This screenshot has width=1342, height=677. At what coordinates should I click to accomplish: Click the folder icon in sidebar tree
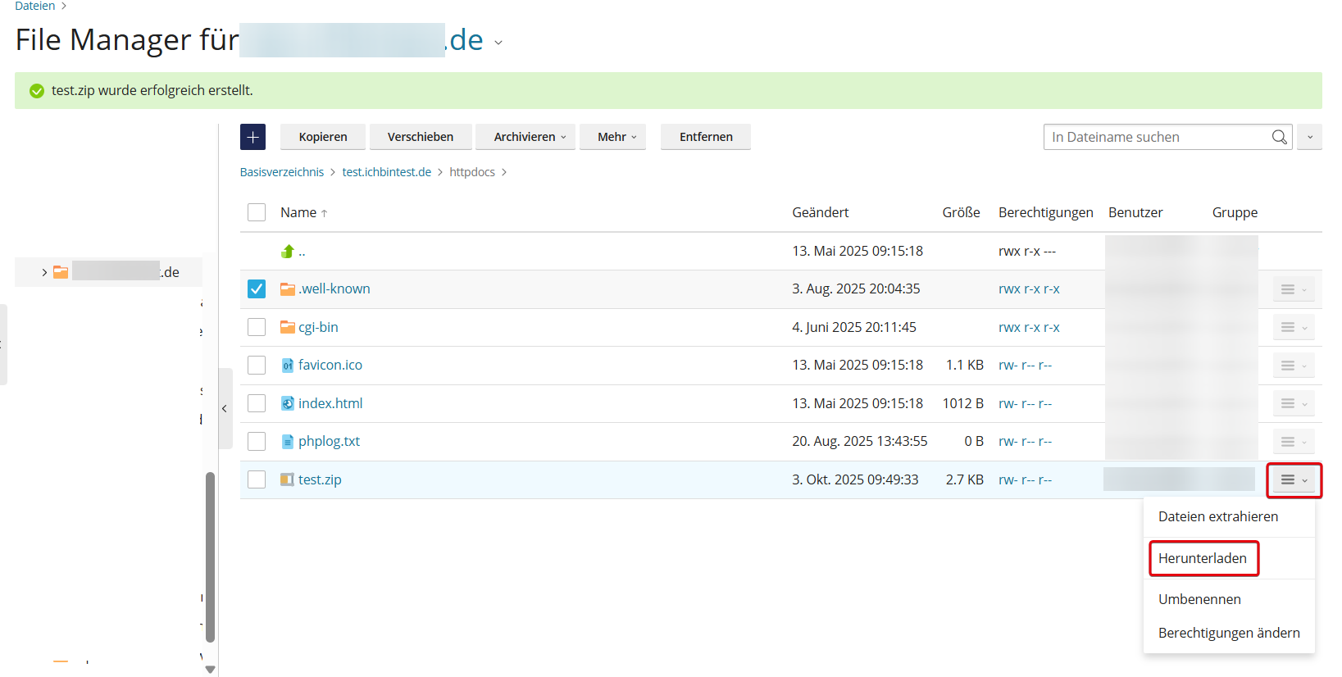61,272
